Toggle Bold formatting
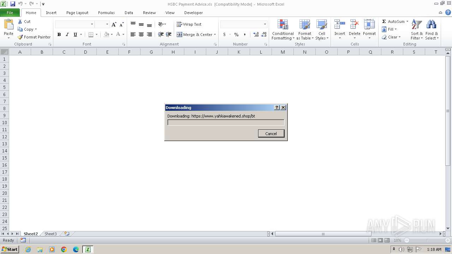452x254 pixels. click(x=59, y=35)
